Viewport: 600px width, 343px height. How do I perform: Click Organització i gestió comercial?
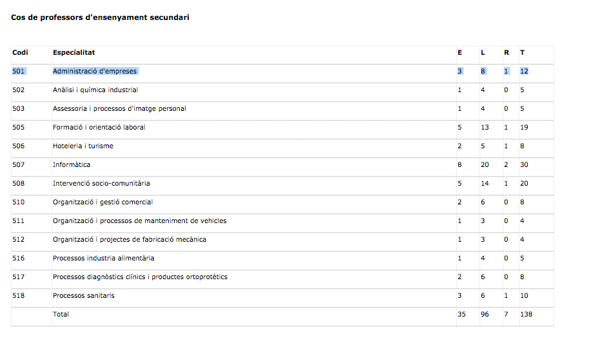pyautogui.click(x=102, y=202)
